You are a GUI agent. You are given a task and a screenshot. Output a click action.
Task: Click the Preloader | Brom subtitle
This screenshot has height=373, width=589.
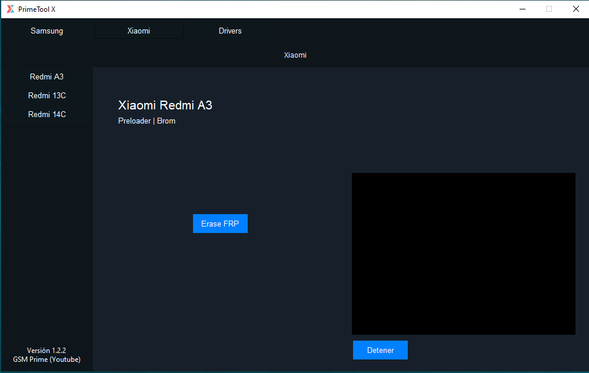click(x=147, y=121)
